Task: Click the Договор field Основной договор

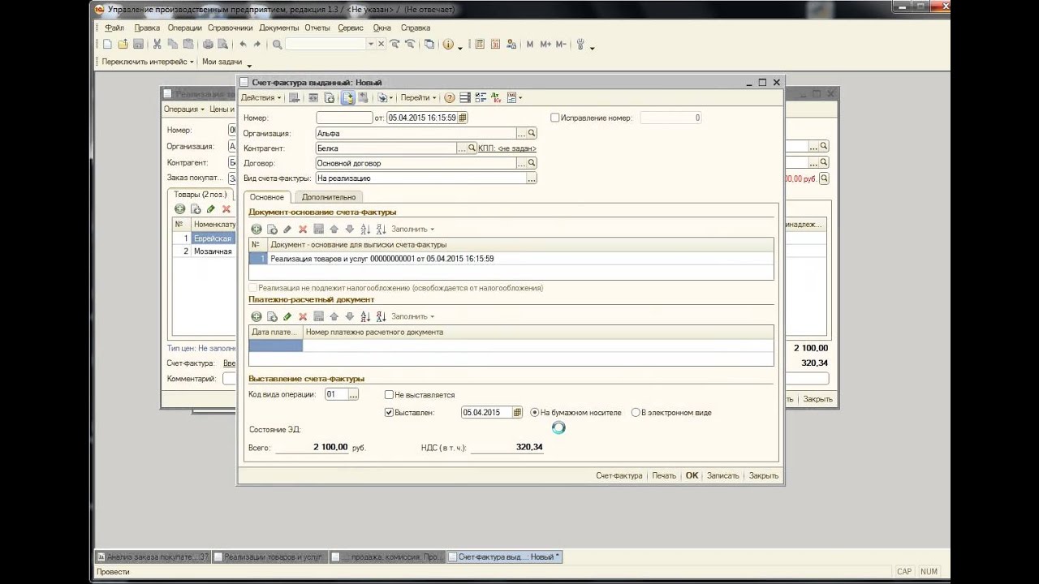Action: [416, 163]
